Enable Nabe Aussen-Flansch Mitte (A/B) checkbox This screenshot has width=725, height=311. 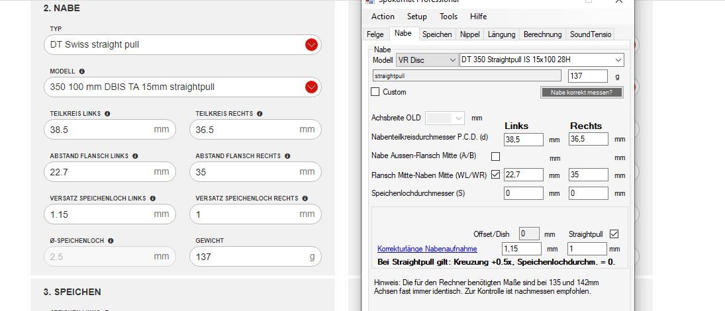pos(496,156)
